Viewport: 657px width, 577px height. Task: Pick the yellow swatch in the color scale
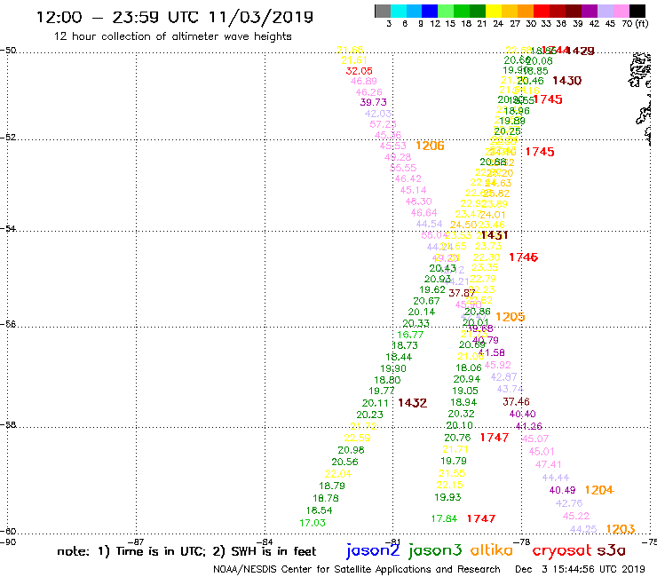[494, 11]
